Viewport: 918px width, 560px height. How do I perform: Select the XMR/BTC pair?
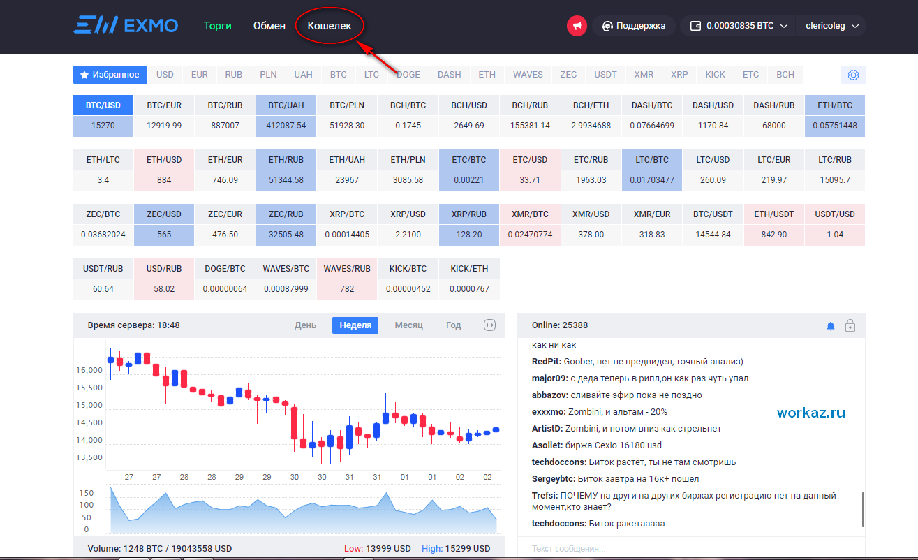(530, 225)
